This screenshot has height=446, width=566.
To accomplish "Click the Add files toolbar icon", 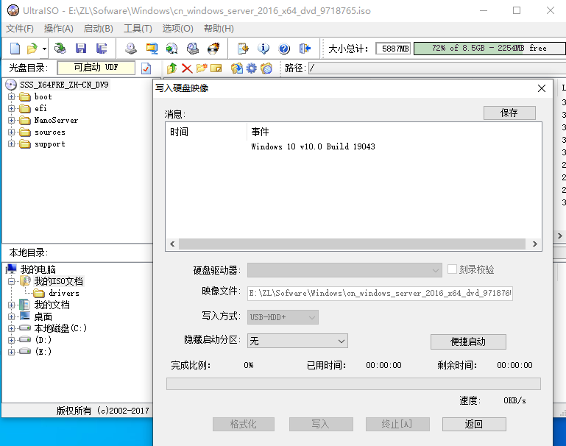I will pos(243,49).
